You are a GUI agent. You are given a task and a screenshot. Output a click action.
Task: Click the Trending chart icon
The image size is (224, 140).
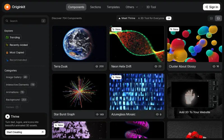[7, 38]
